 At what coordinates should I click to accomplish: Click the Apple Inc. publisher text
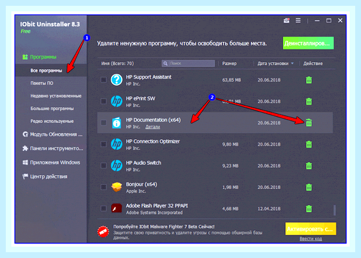[136, 191]
